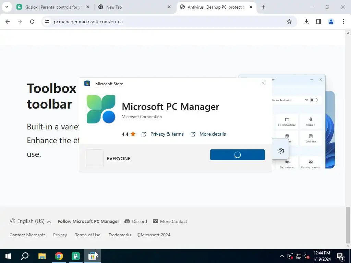
Task: Open Terms of Use footer link
Action: point(88,235)
